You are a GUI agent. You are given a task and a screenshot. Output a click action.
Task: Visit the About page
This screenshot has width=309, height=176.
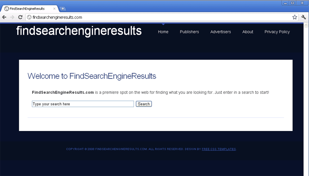[248, 32]
